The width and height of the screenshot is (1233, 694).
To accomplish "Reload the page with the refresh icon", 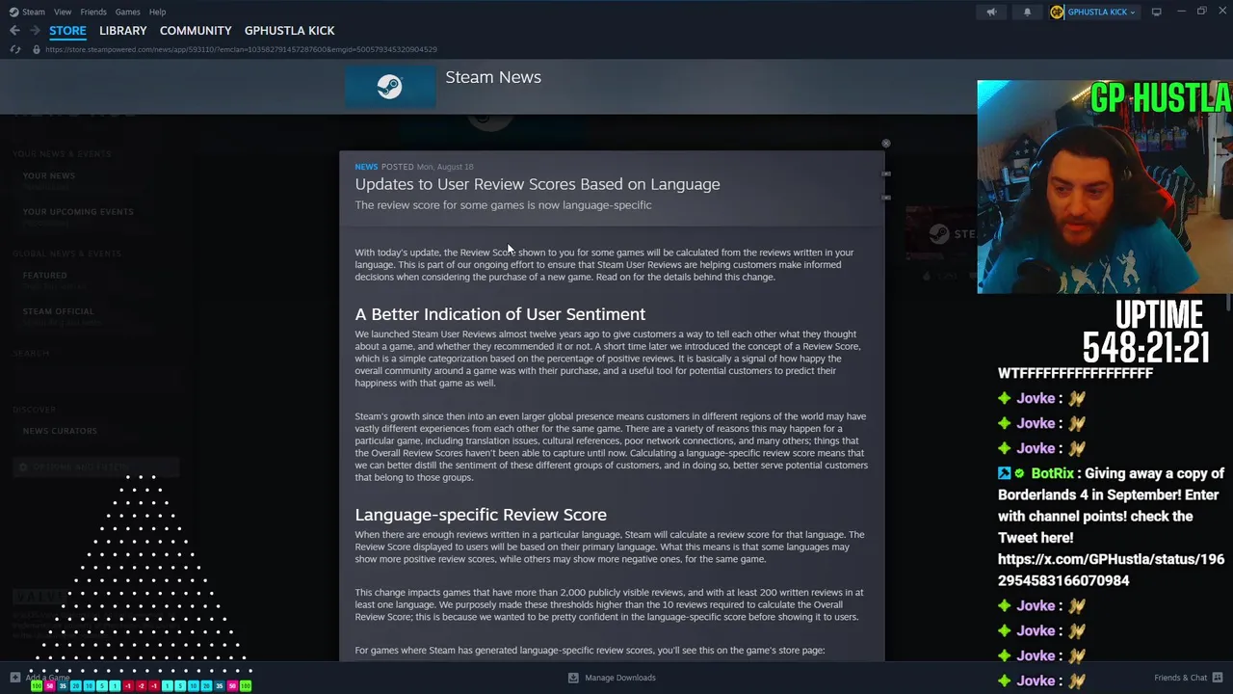I will tap(14, 49).
